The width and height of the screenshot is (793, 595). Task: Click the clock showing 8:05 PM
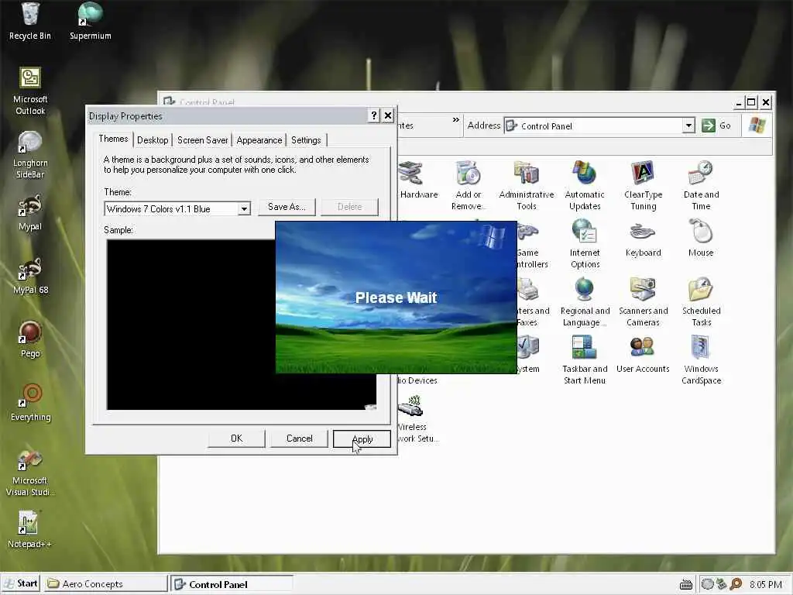click(x=766, y=584)
